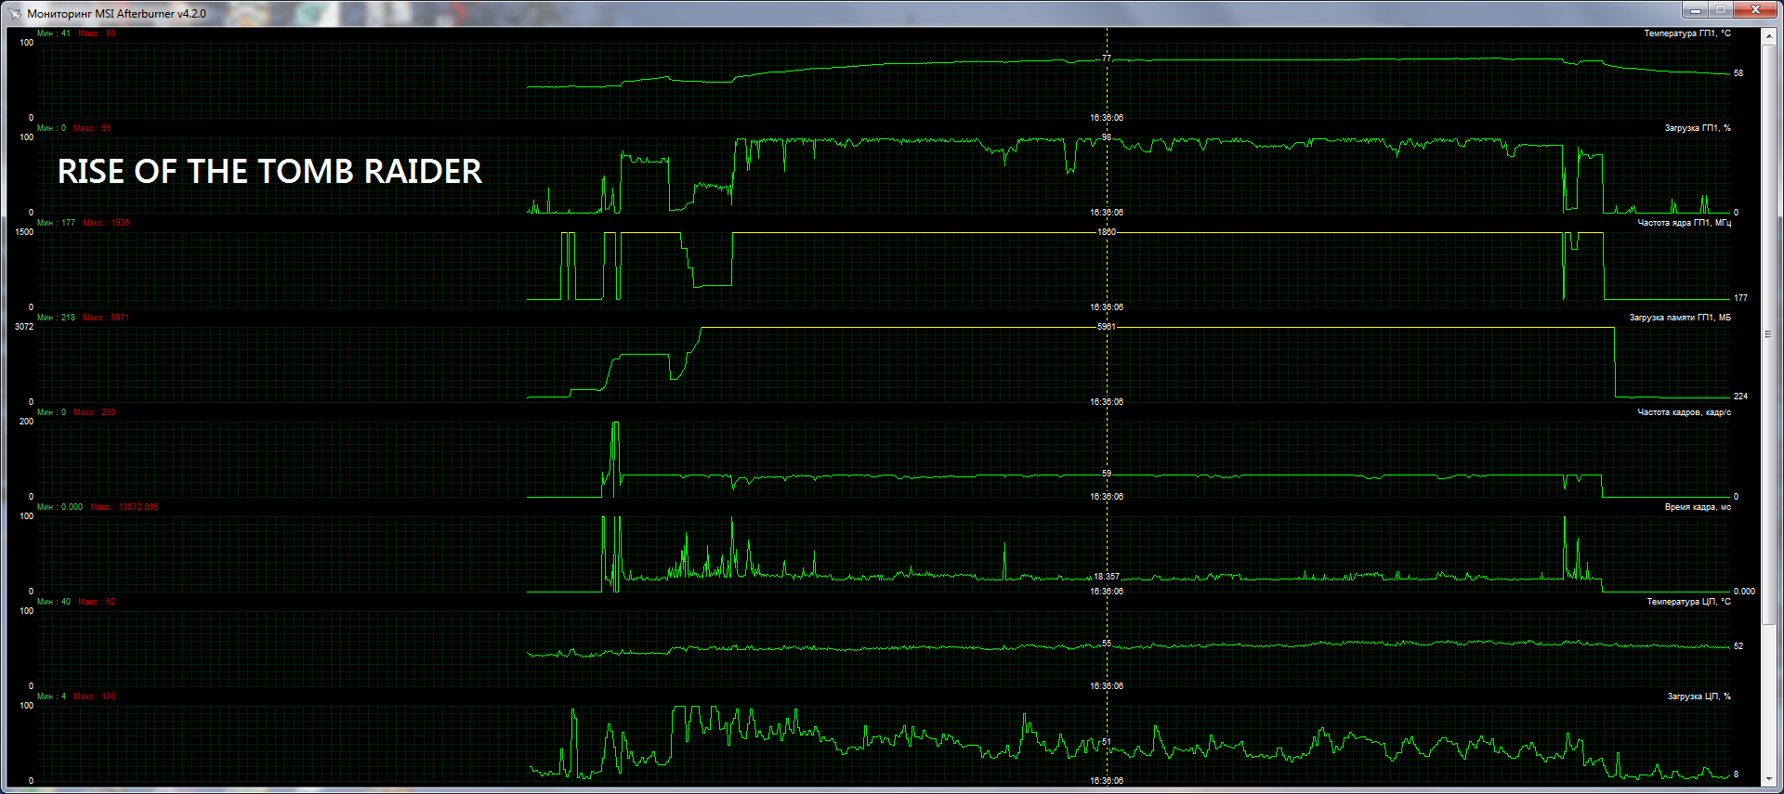1784x794 pixels.
Task: Minimize the monitoring window
Action: 1695,10
